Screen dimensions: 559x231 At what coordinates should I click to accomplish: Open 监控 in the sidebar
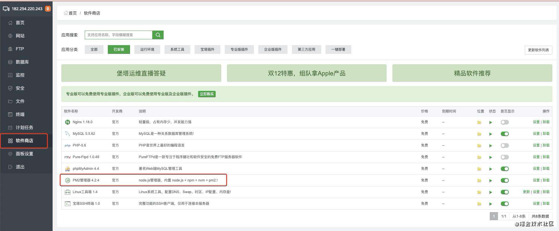click(26, 75)
